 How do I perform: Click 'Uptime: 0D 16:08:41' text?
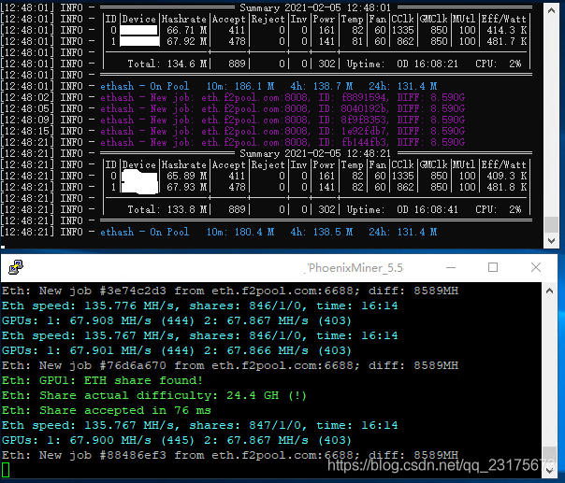tap(402, 209)
